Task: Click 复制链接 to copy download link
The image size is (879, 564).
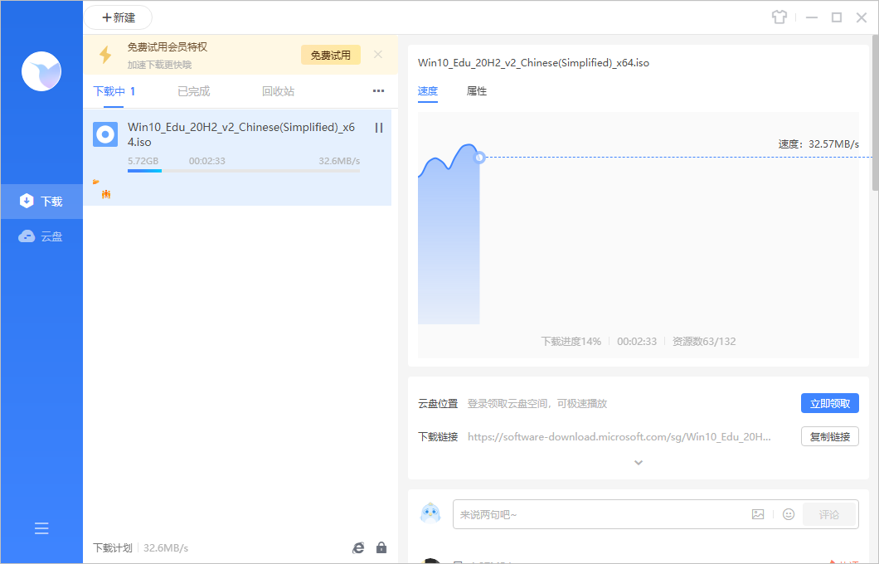Action: [x=830, y=437]
